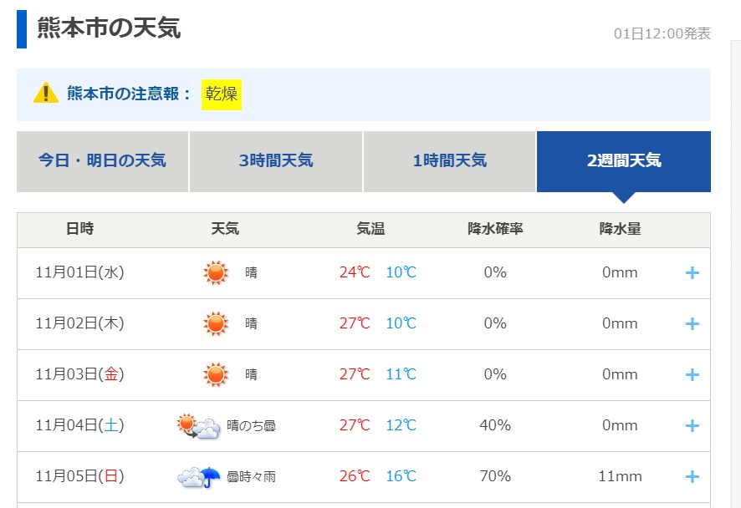Open the 乾燥 advisory link
This screenshot has height=508, width=741.
pyautogui.click(x=222, y=94)
